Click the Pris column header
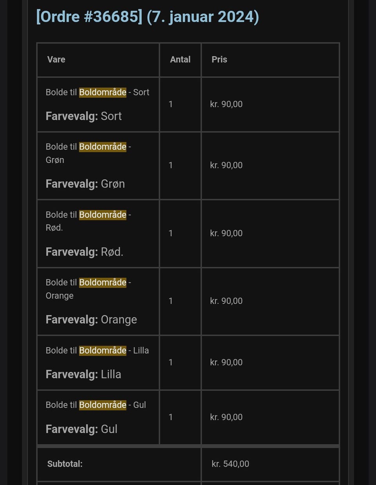 (219, 60)
